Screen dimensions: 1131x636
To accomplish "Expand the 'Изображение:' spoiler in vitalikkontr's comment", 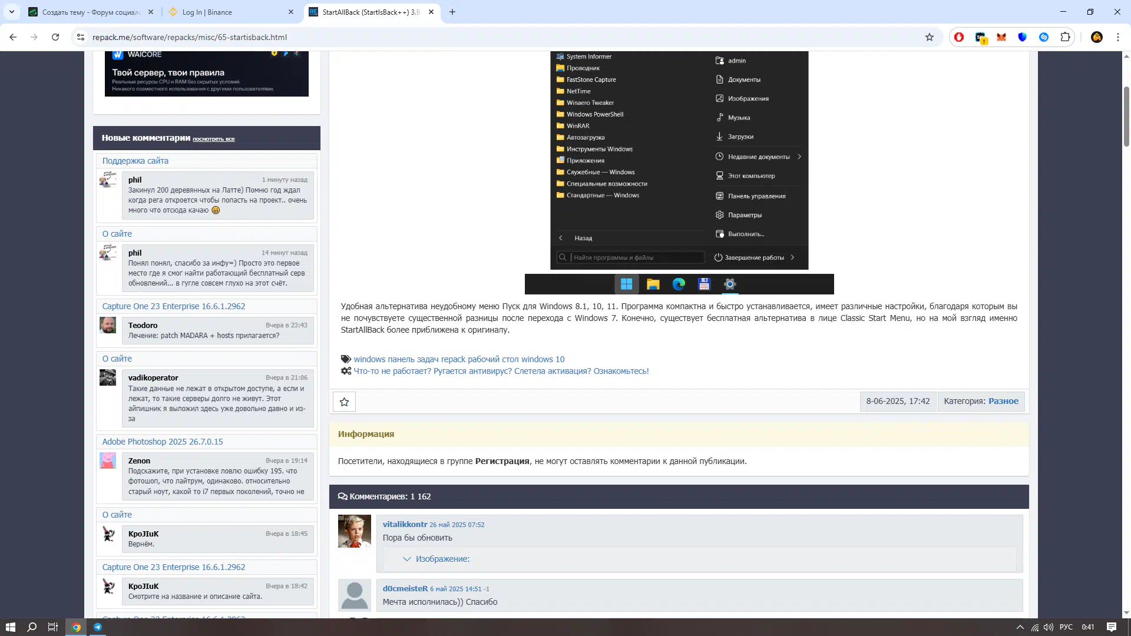I will point(442,559).
